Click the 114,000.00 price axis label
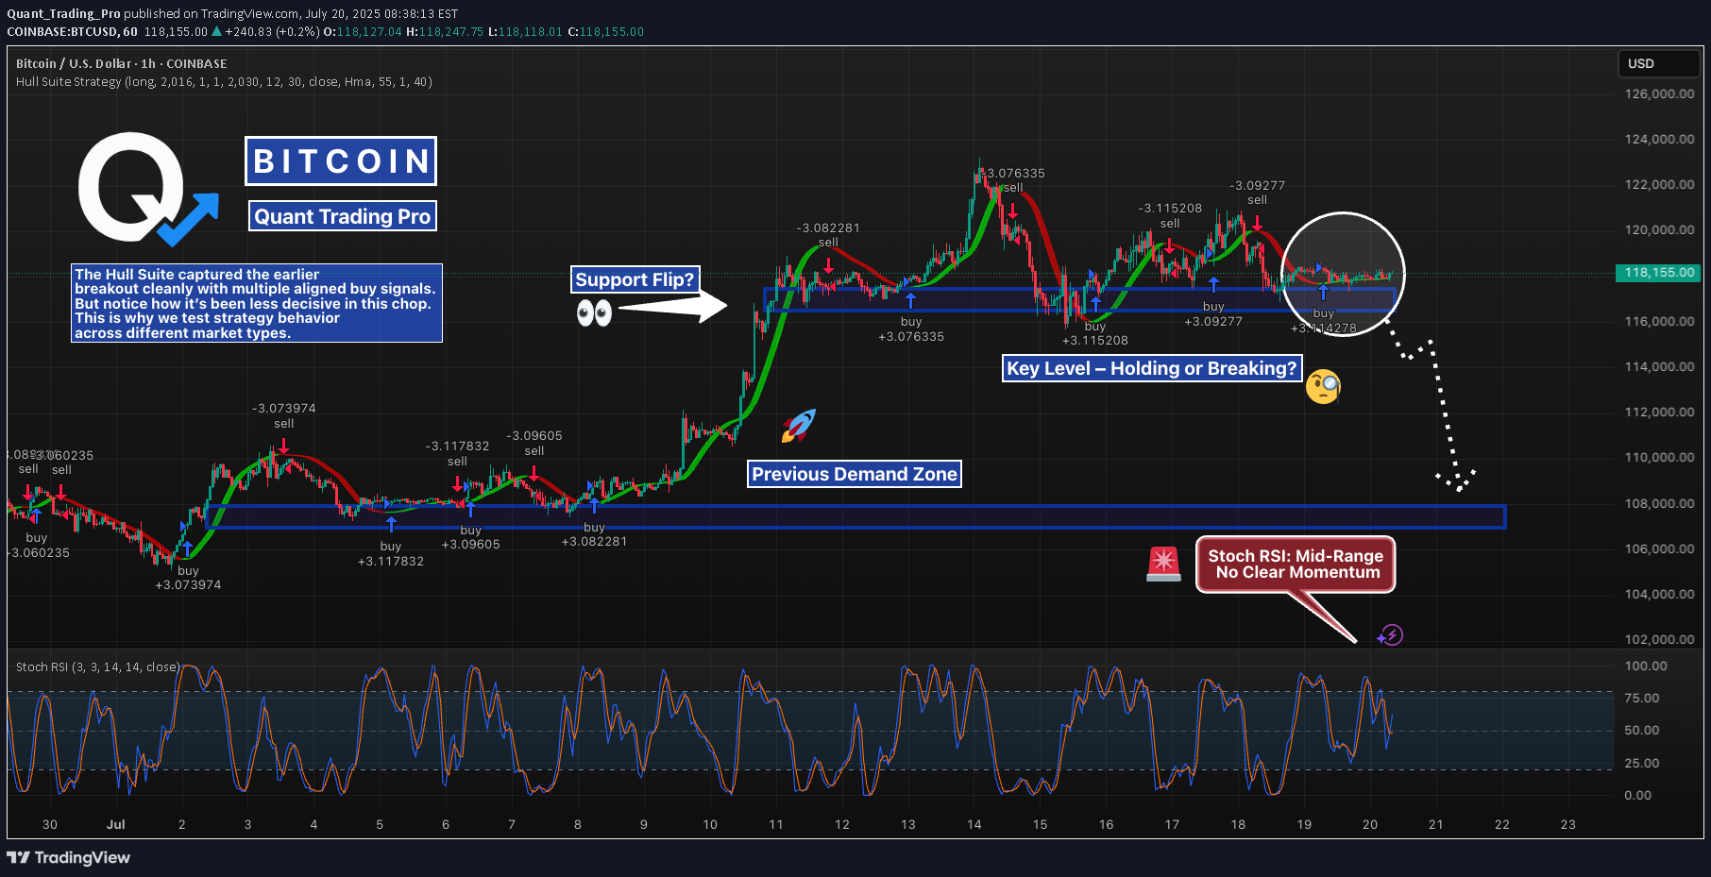The width and height of the screenshot is (1711, 877). [1659, 366]
